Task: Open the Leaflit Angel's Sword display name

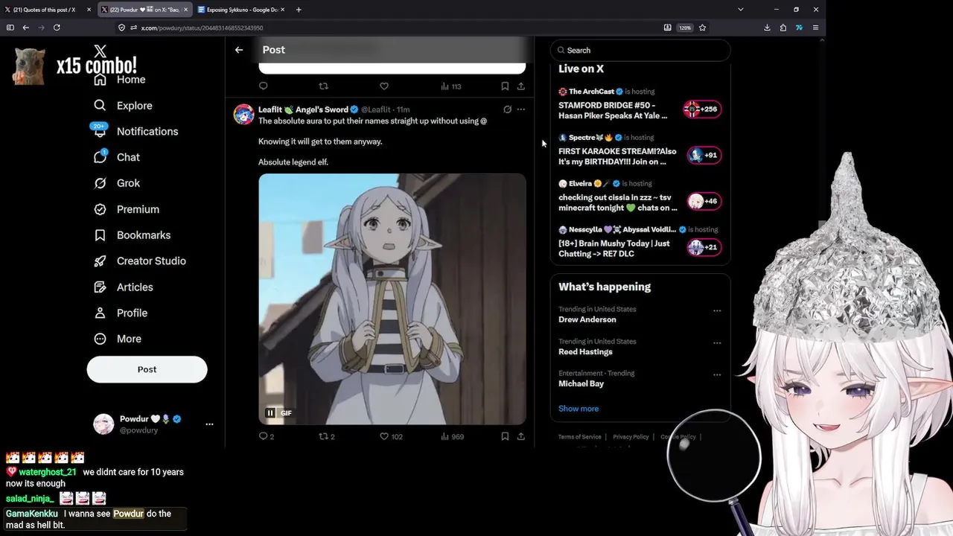Action: pos(303,109)
